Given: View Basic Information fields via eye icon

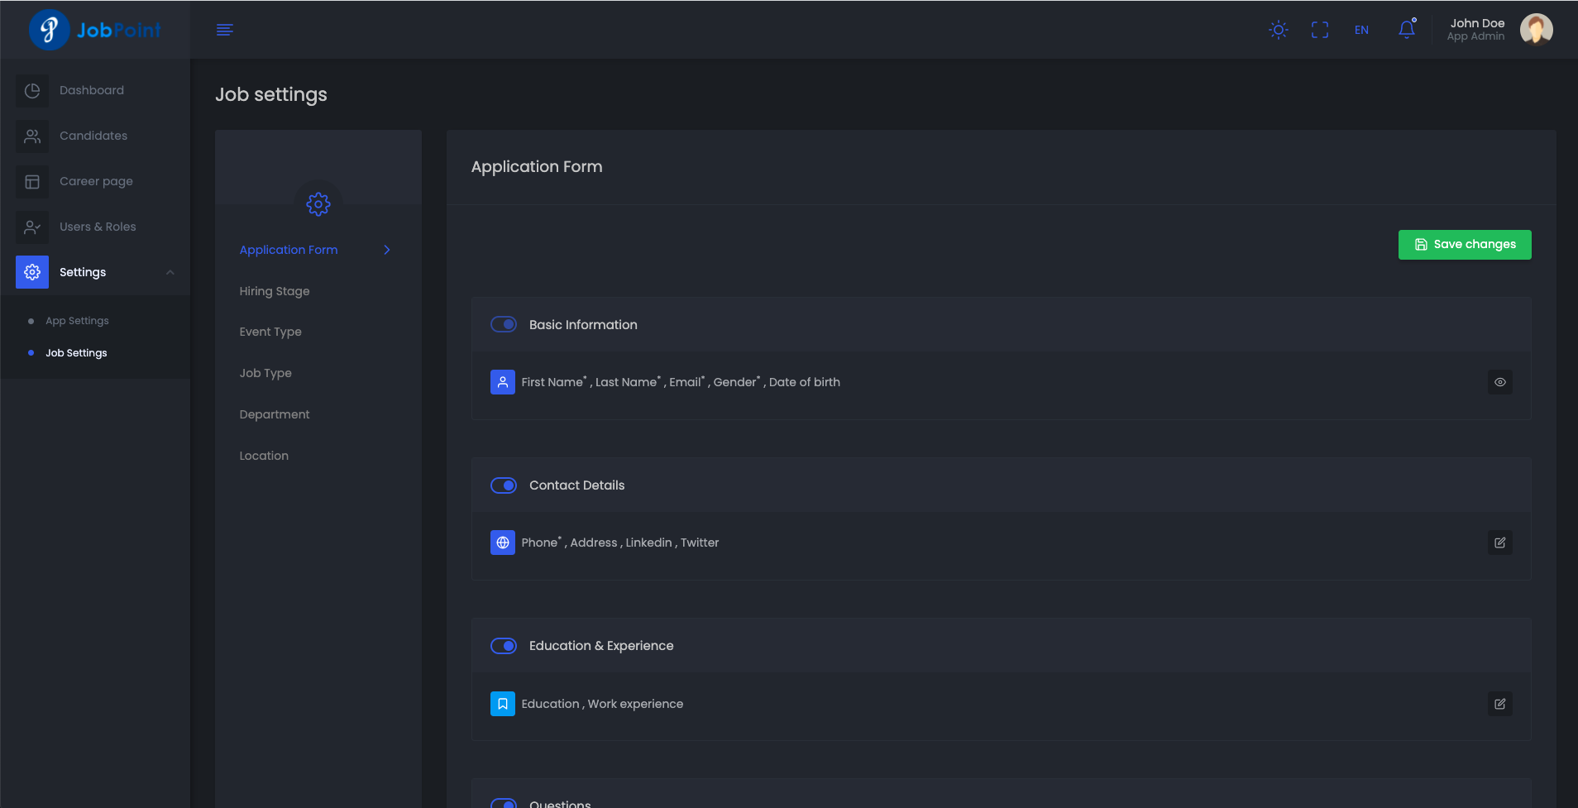Looking at the screenshot, I should [1499, 382].
